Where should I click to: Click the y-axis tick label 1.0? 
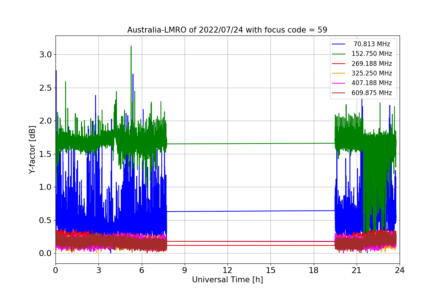[x=46, y=187]
